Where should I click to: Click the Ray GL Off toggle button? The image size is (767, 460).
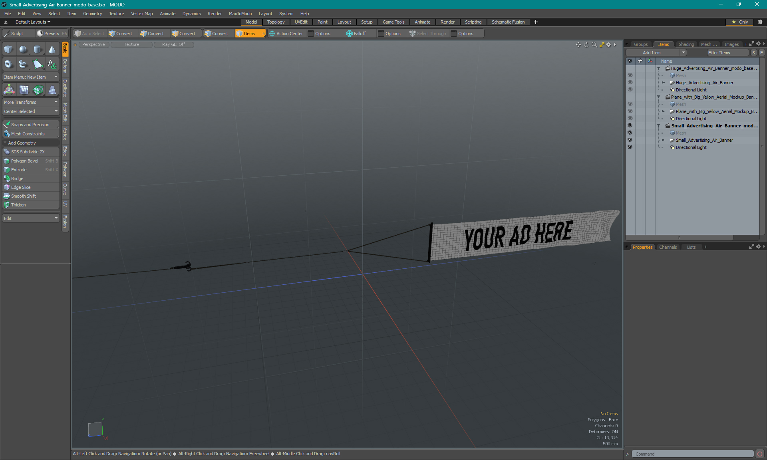point(173,44)
